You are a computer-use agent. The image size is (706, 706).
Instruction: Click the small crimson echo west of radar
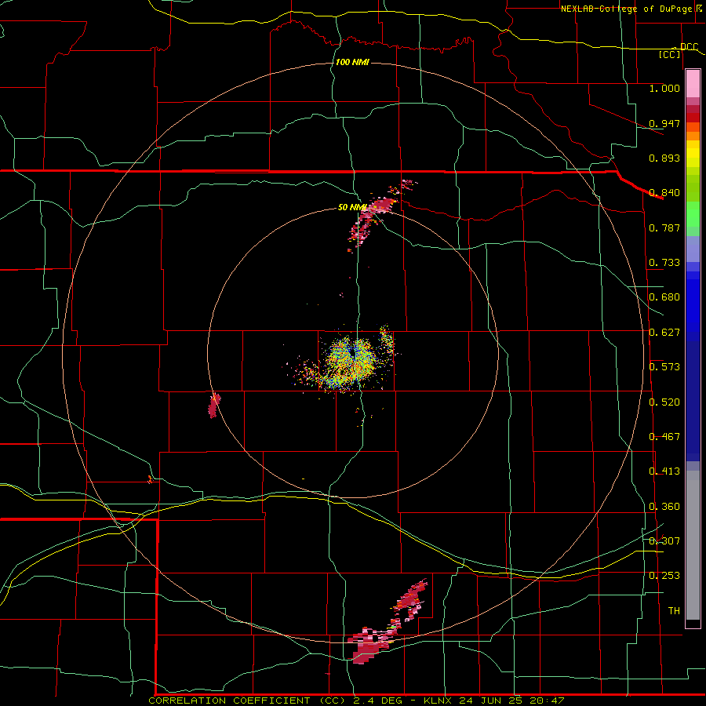(x=214, y=406)
